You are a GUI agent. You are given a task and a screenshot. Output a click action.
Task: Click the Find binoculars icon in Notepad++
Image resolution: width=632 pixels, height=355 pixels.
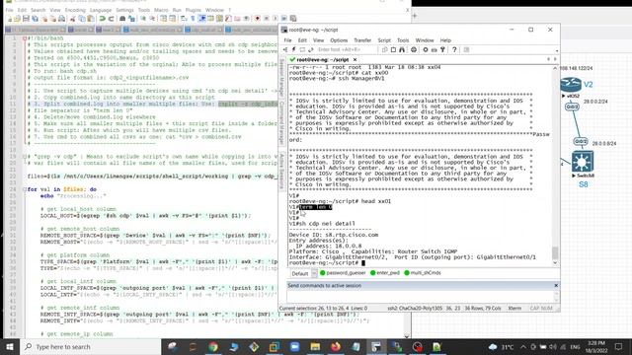(x=122, y=19)
